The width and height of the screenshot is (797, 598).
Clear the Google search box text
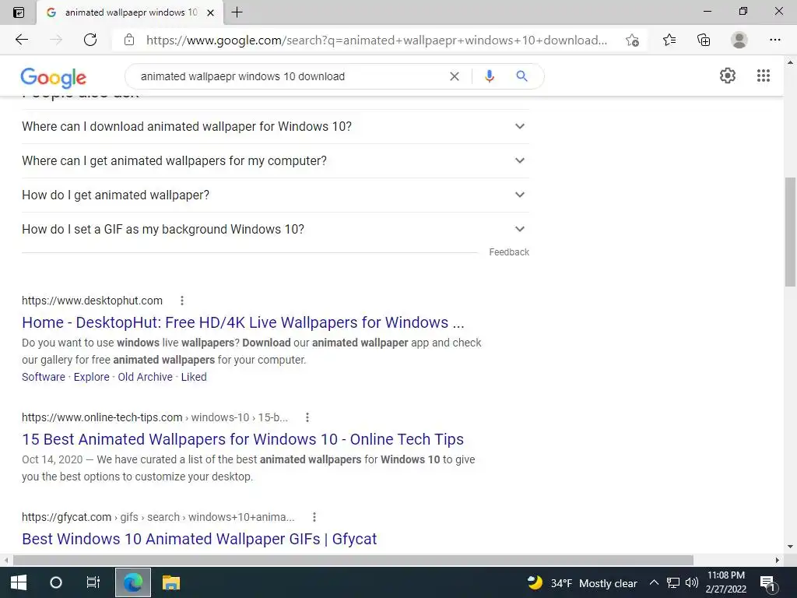pos(455,76)
